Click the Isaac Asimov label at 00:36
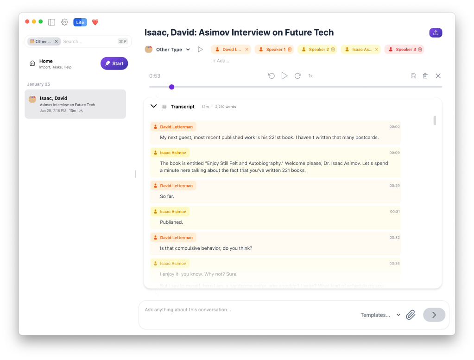 coord(170,264)
